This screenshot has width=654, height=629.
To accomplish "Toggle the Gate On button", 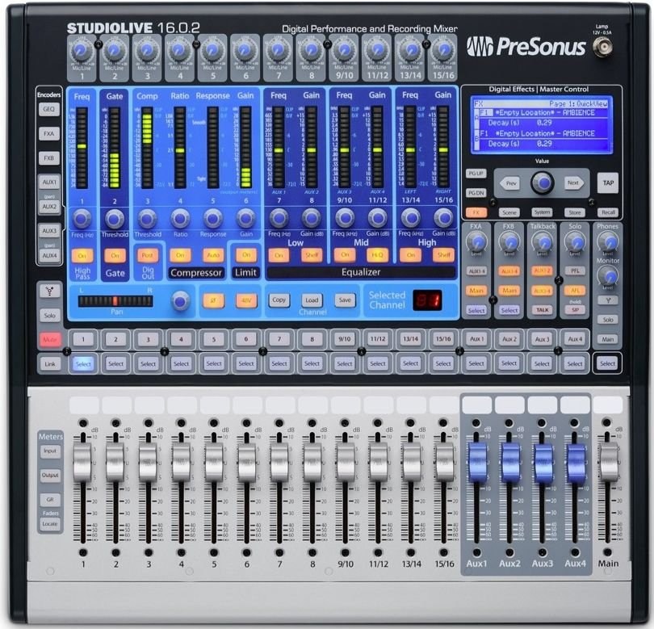I will (115, 255).
